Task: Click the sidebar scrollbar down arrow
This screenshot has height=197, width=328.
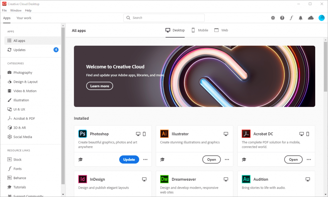Action: coord(63,194)
